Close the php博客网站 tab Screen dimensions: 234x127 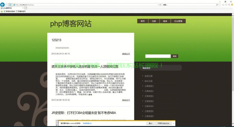(23, 8)
